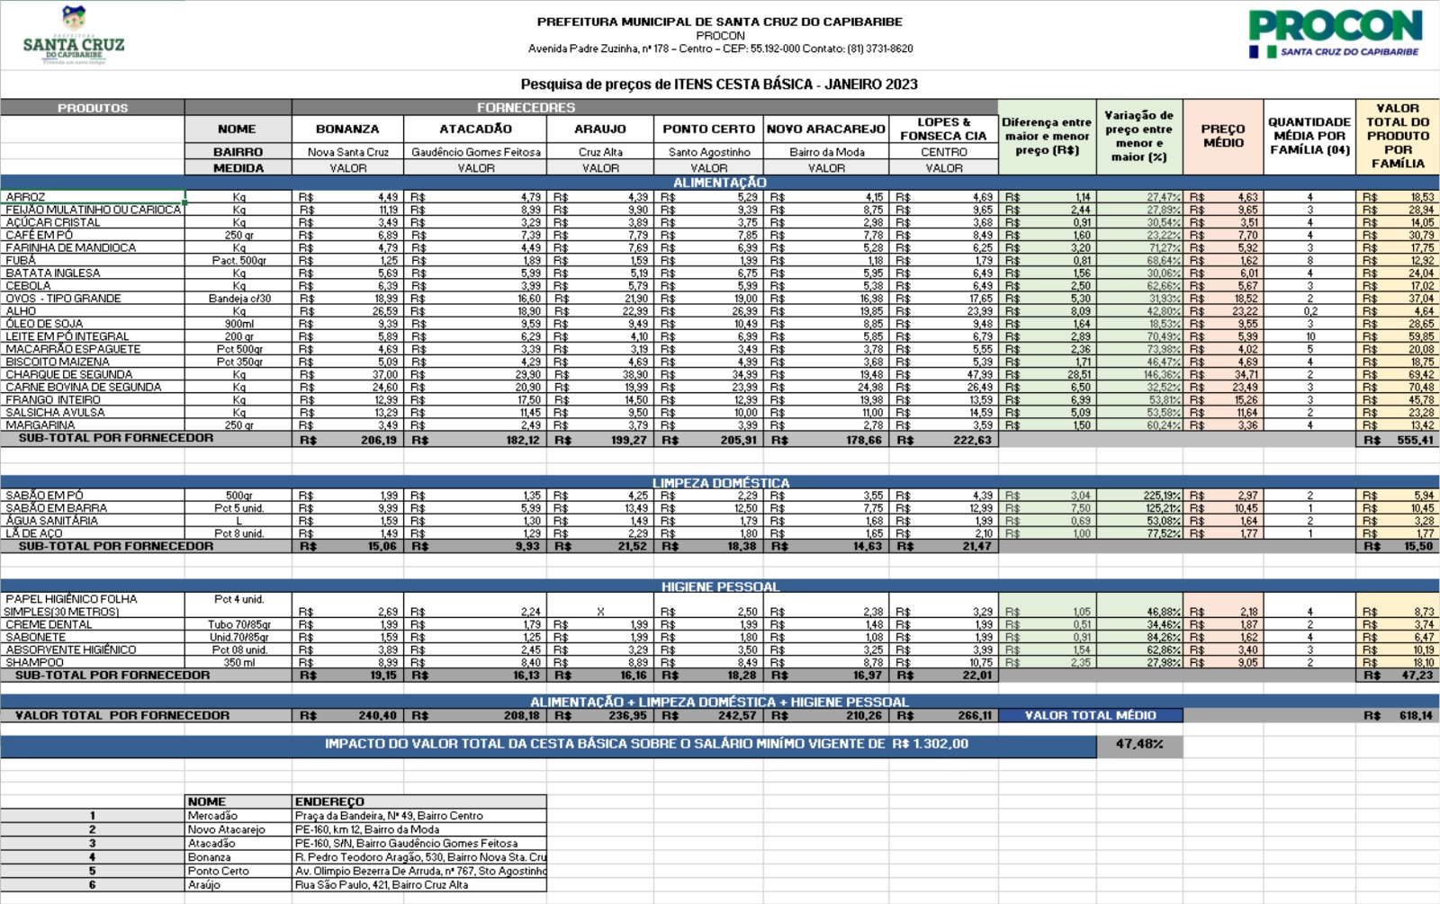Viewport: 1440px width, 904px height.
Task: Select the SABÃO EM BARRA cell
Action: (93, 508)
